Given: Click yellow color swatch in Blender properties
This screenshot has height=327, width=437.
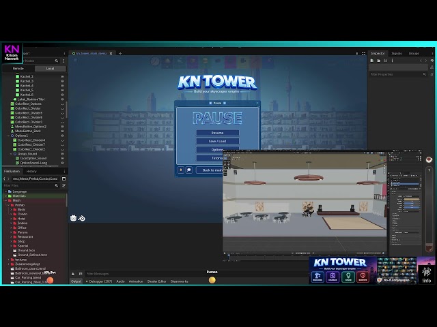Looking at the screenshot, I should (412, 200).
